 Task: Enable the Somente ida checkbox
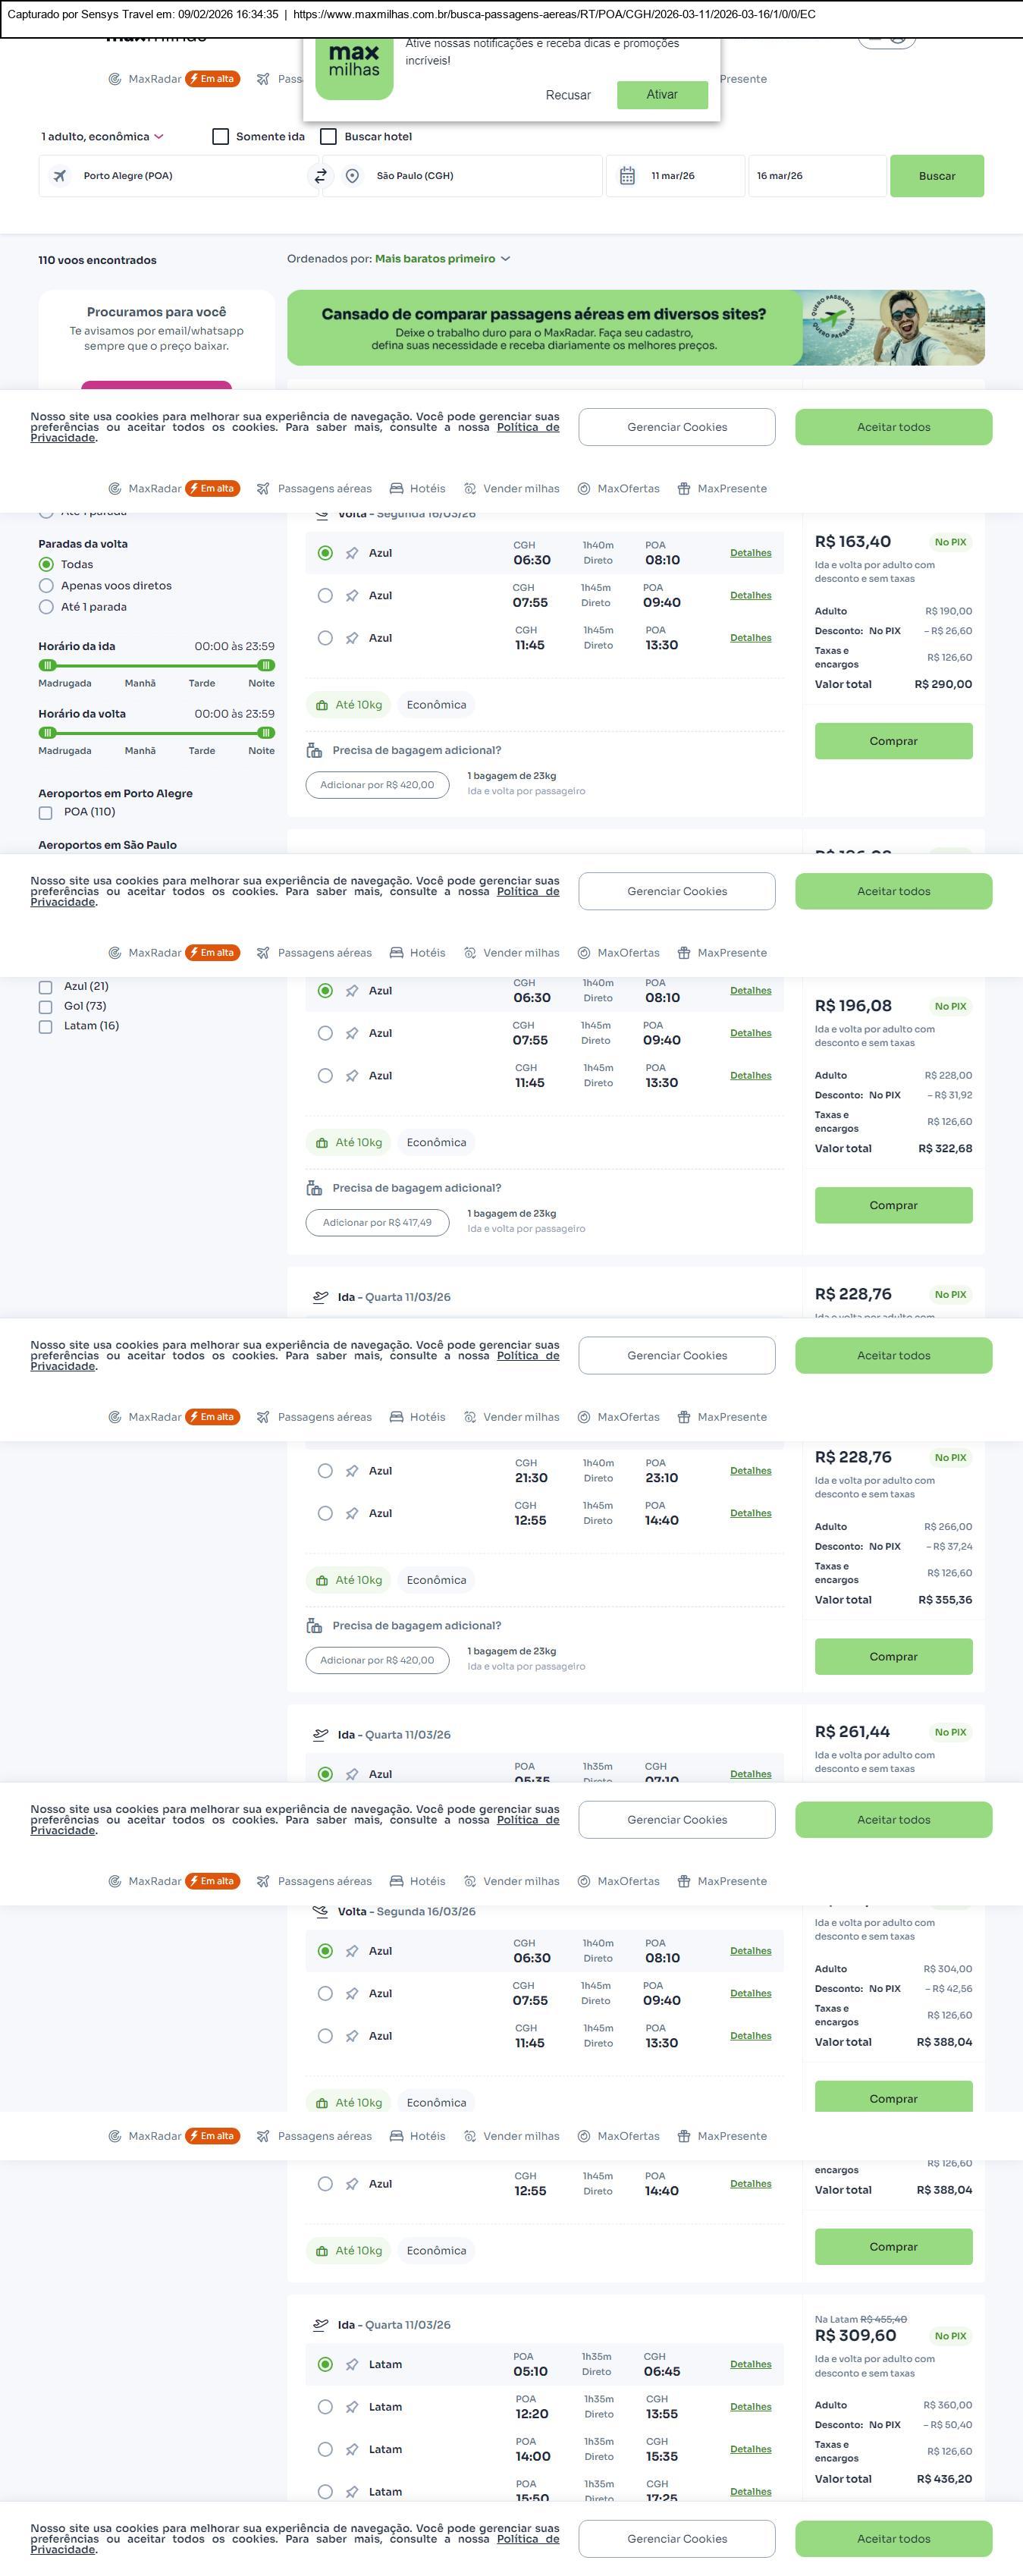pyautogui.click(x=221, y=137)
